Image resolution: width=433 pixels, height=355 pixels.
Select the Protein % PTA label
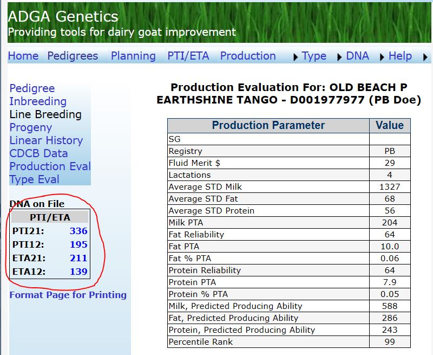click(x=198, y=294)
